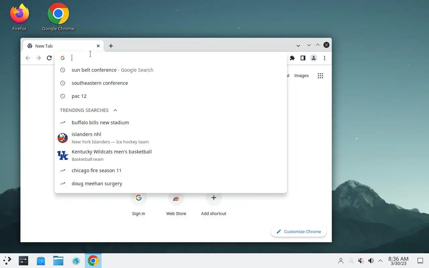
Task: Select 'doug meehan surgery' suggestion
Action: [171, 184]
